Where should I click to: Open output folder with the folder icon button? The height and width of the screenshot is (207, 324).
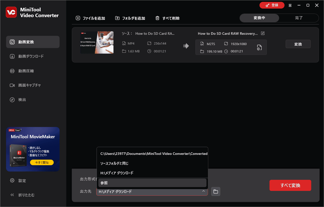click(x=216, y=192)
